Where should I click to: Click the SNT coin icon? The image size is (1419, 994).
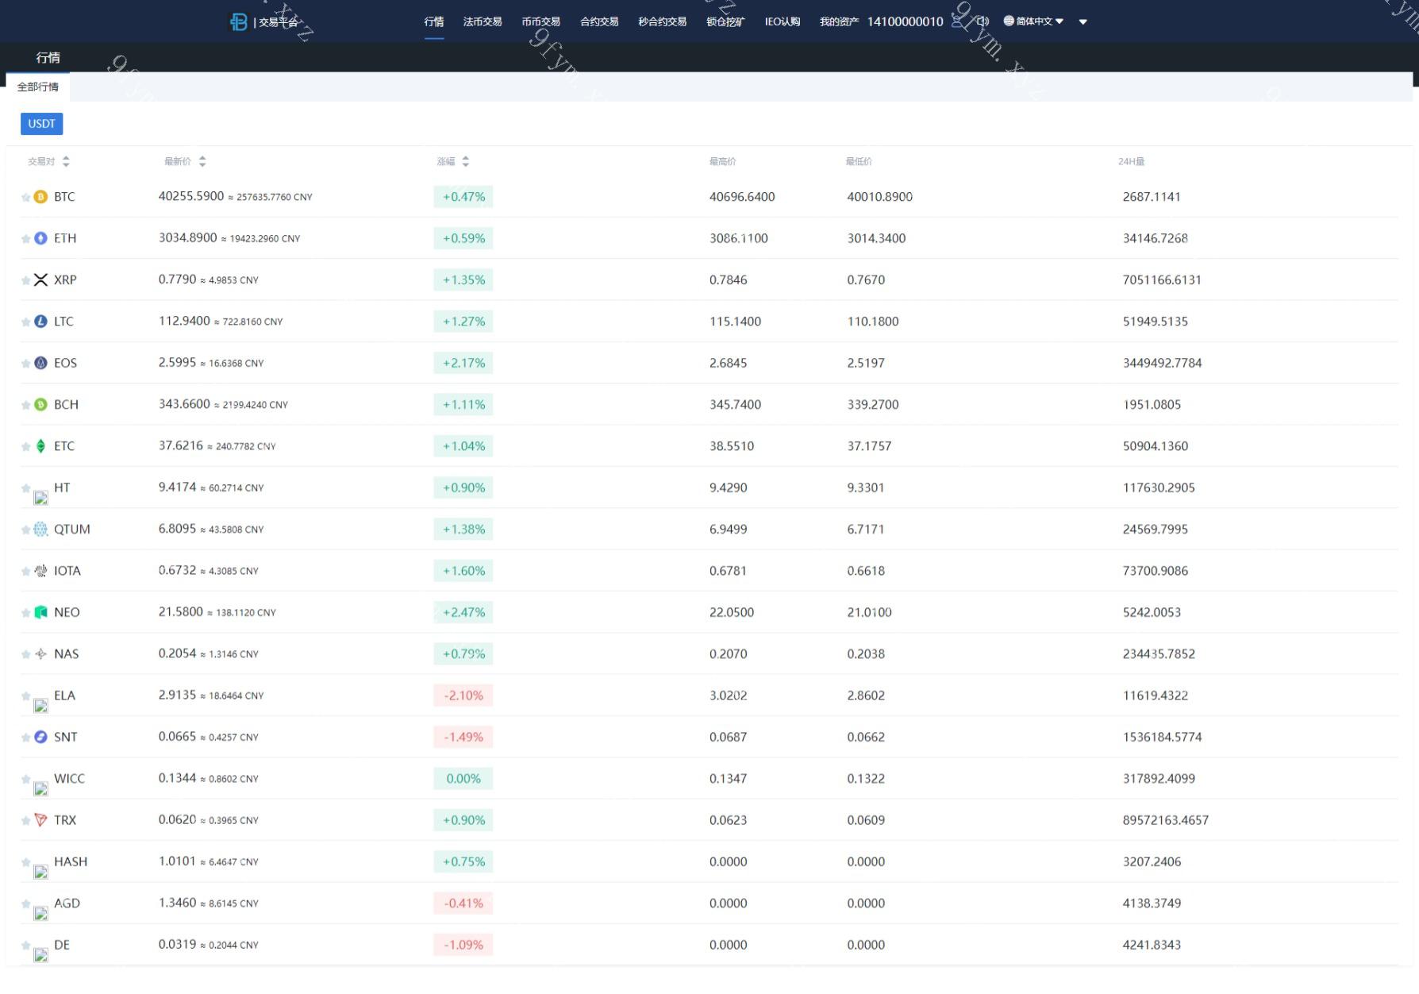40,737
